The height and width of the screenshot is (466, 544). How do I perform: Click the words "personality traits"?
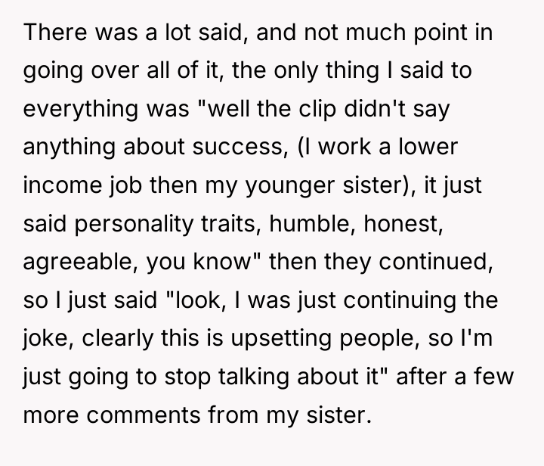point(165,223)
